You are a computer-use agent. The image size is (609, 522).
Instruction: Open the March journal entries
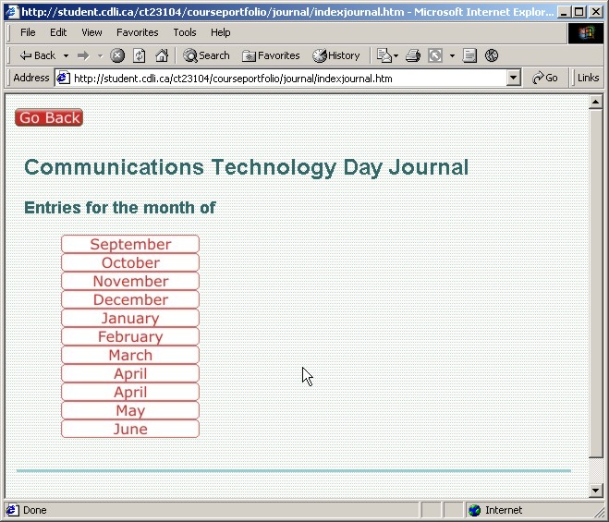pos(130,356)
